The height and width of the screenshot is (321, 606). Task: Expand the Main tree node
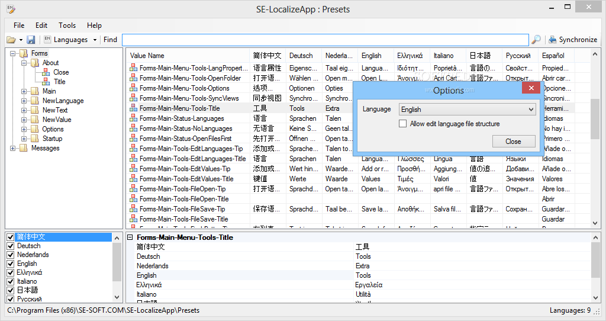(24, 91)
